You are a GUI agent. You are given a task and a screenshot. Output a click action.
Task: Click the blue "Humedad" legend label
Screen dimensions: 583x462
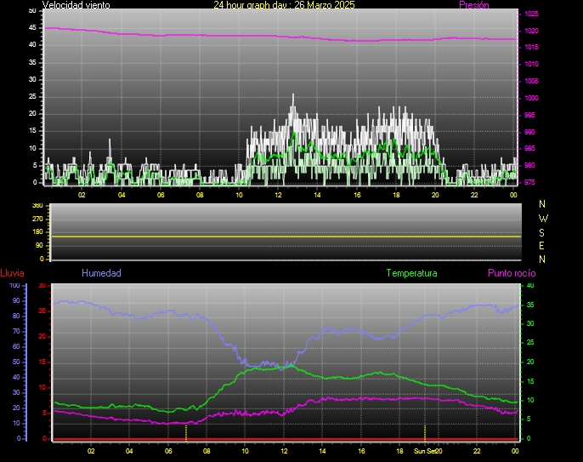click(x=101, y=273)
